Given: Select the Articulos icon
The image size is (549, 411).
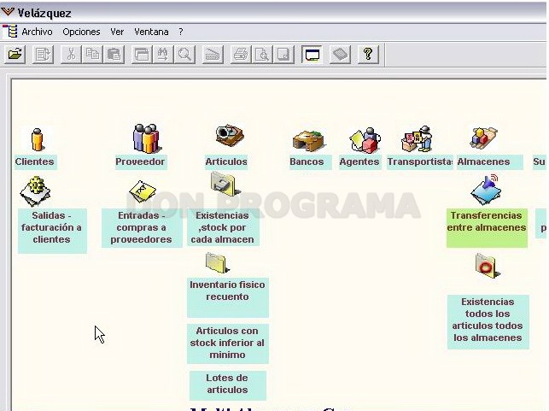Looking at the screenshot, I should (x=230, y=135).
